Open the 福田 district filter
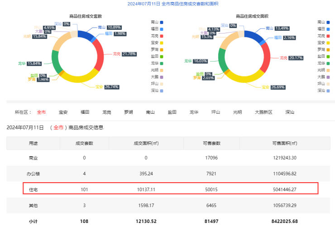Screen dimensions: 335x227 85,112
